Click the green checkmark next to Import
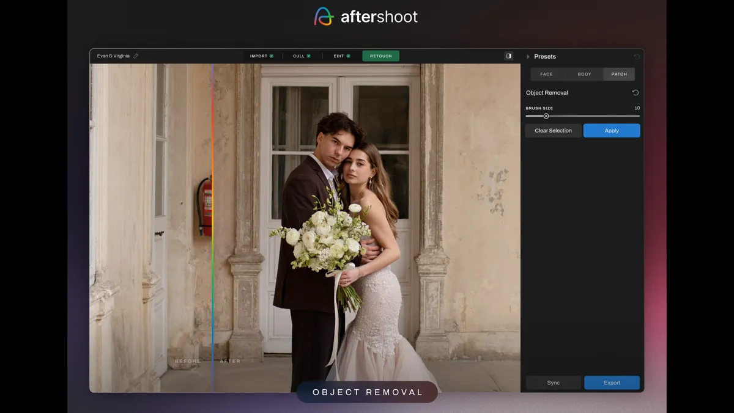This screenshot has height=413, width=734. (x=272, y=56)
